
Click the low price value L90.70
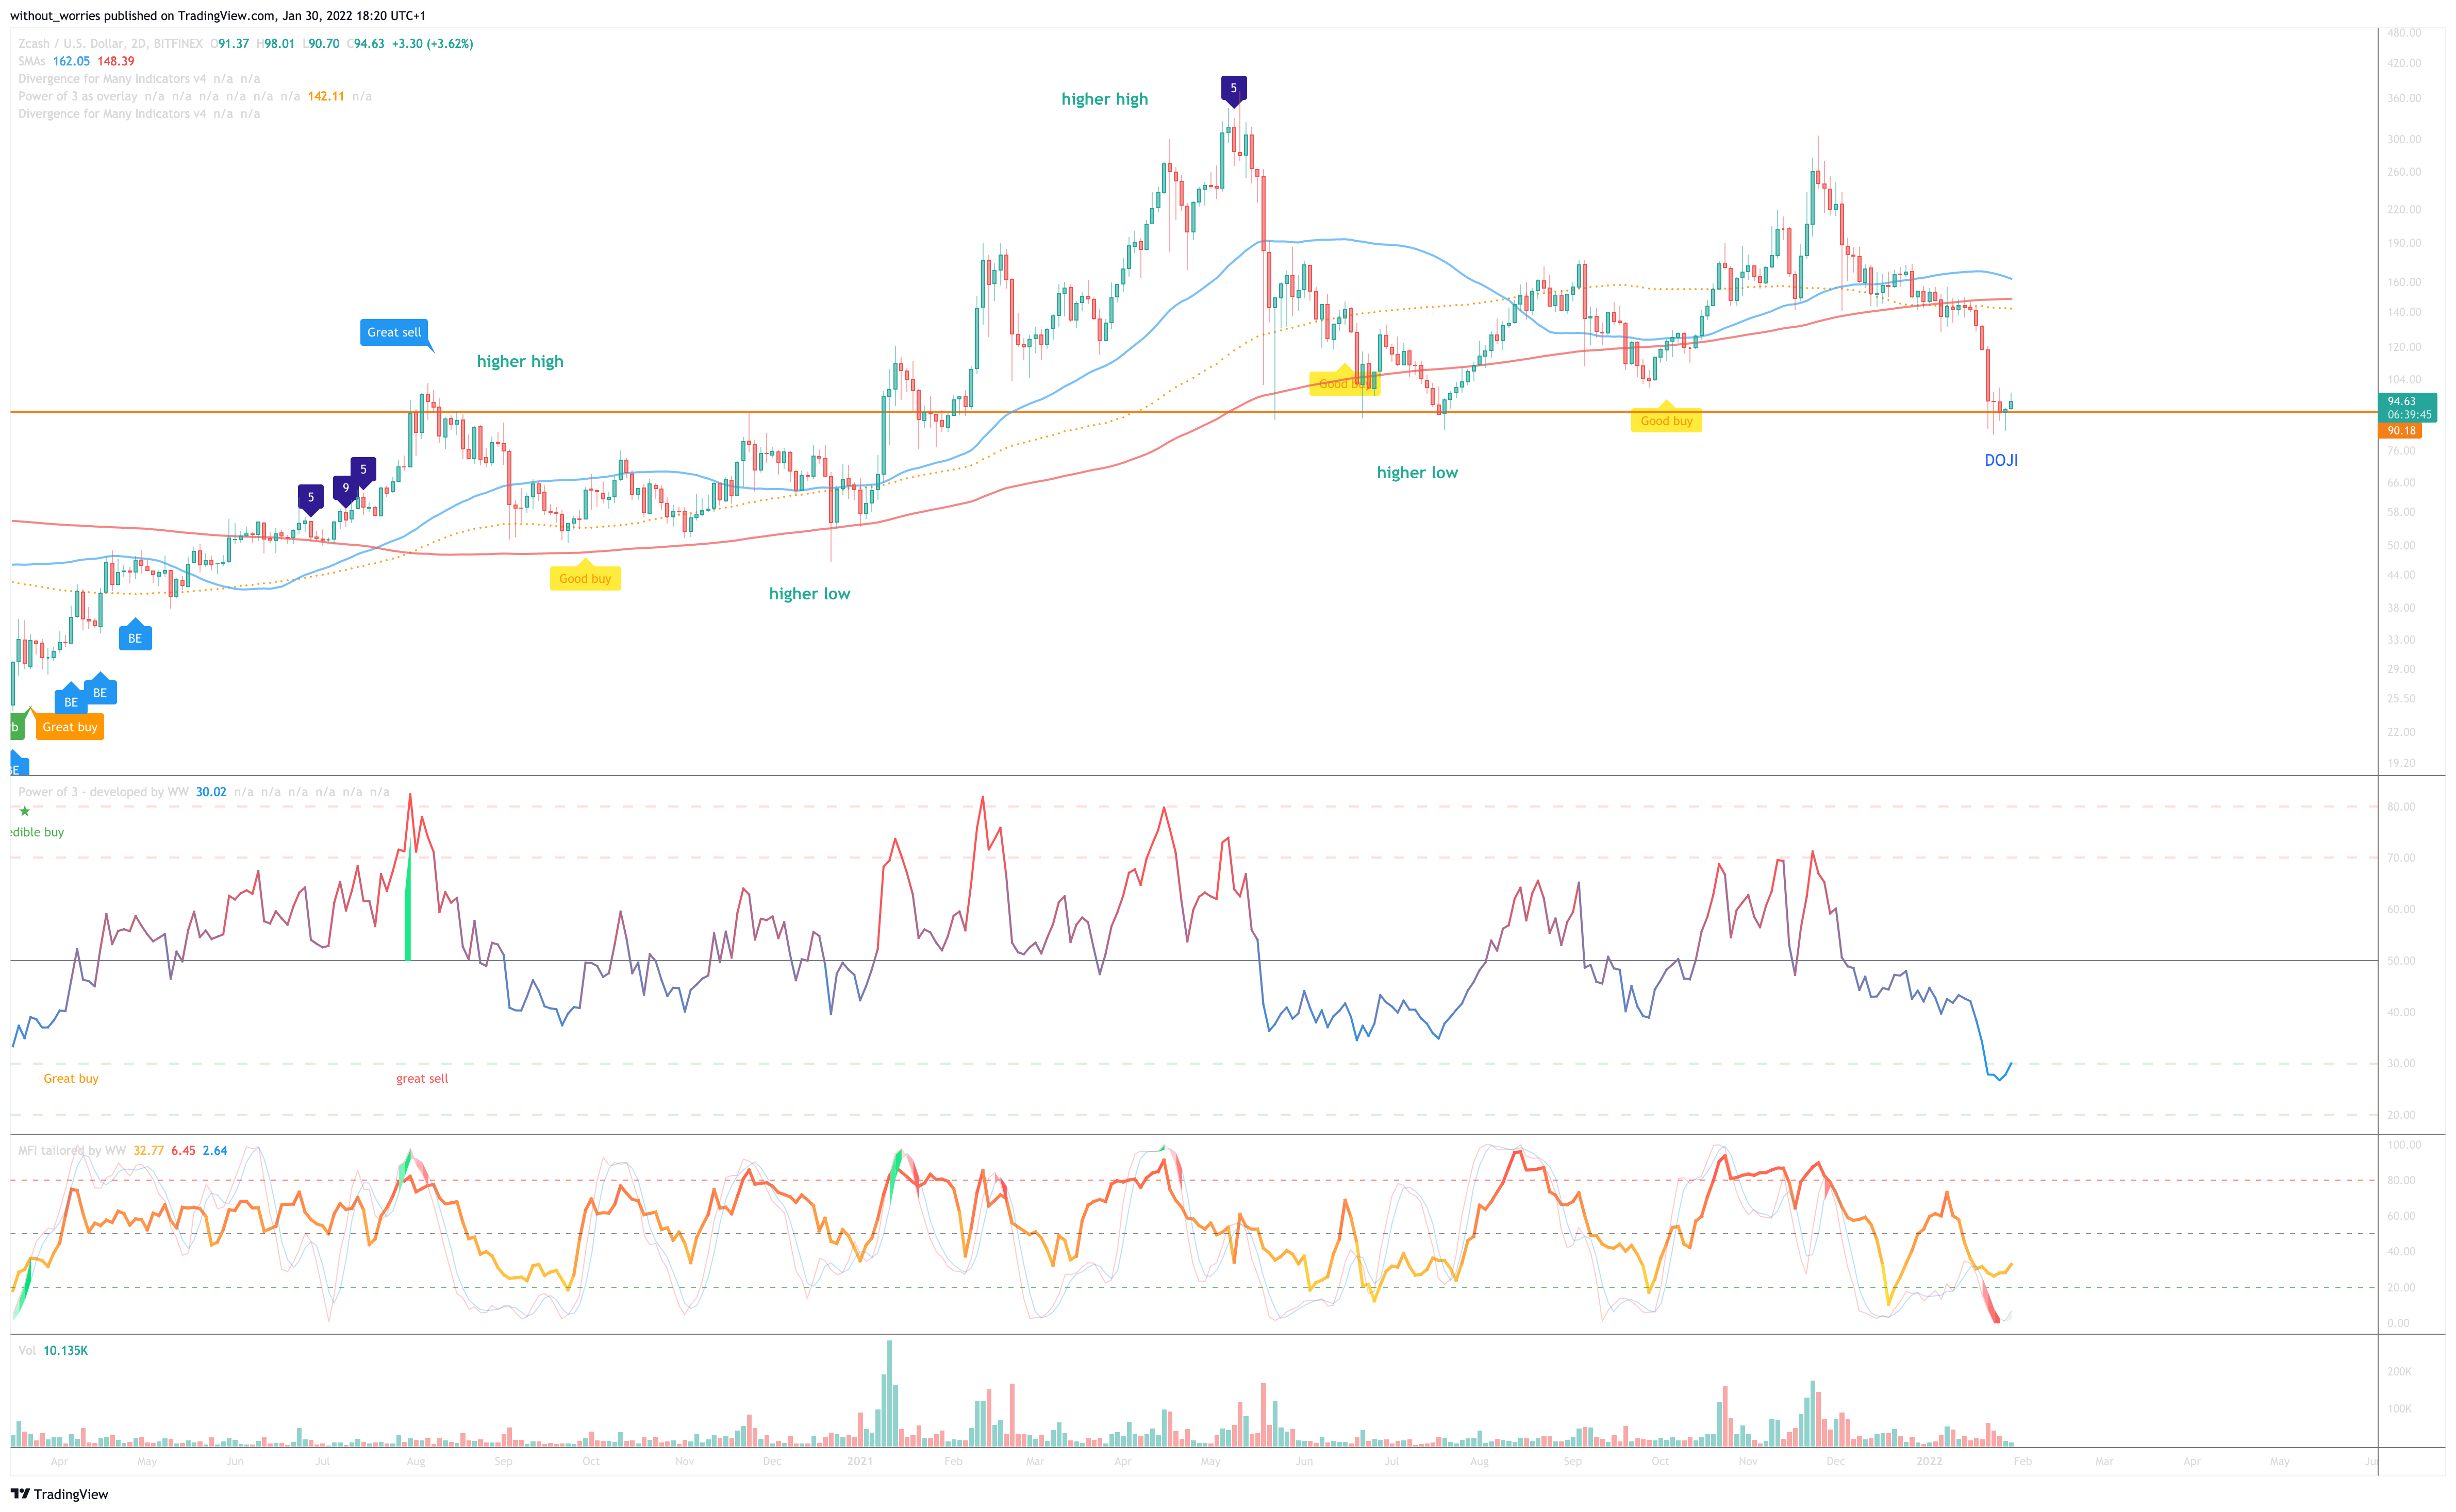pyautogui.click(x=321, y=44)
